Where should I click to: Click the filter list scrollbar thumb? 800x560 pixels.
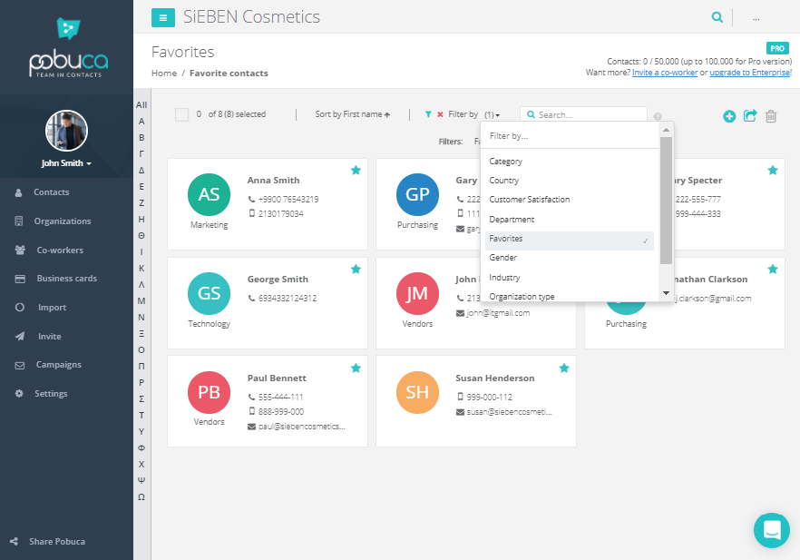(666, 200)
